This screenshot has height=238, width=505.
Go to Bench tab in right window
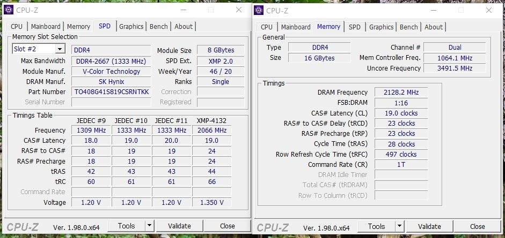click(409, 27)
